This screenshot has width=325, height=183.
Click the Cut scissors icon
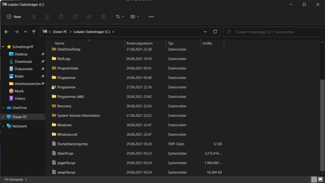[34, 17]
